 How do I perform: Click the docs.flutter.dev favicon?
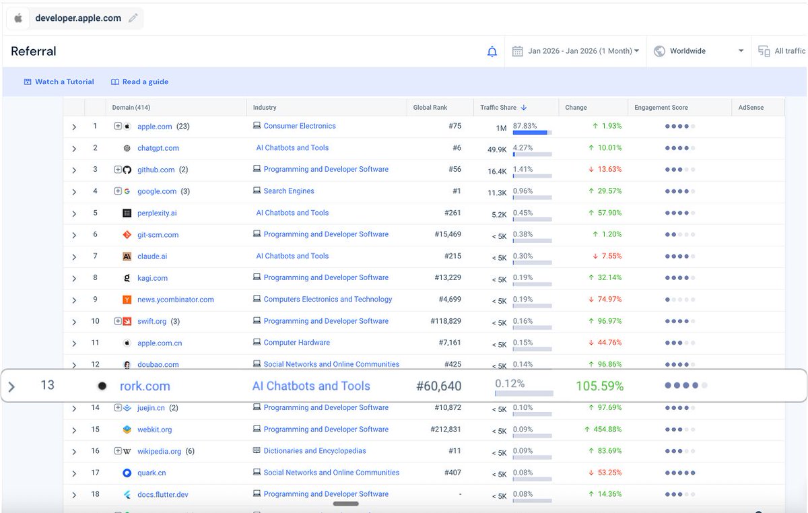pyautogui.click(x=127, y=494)
